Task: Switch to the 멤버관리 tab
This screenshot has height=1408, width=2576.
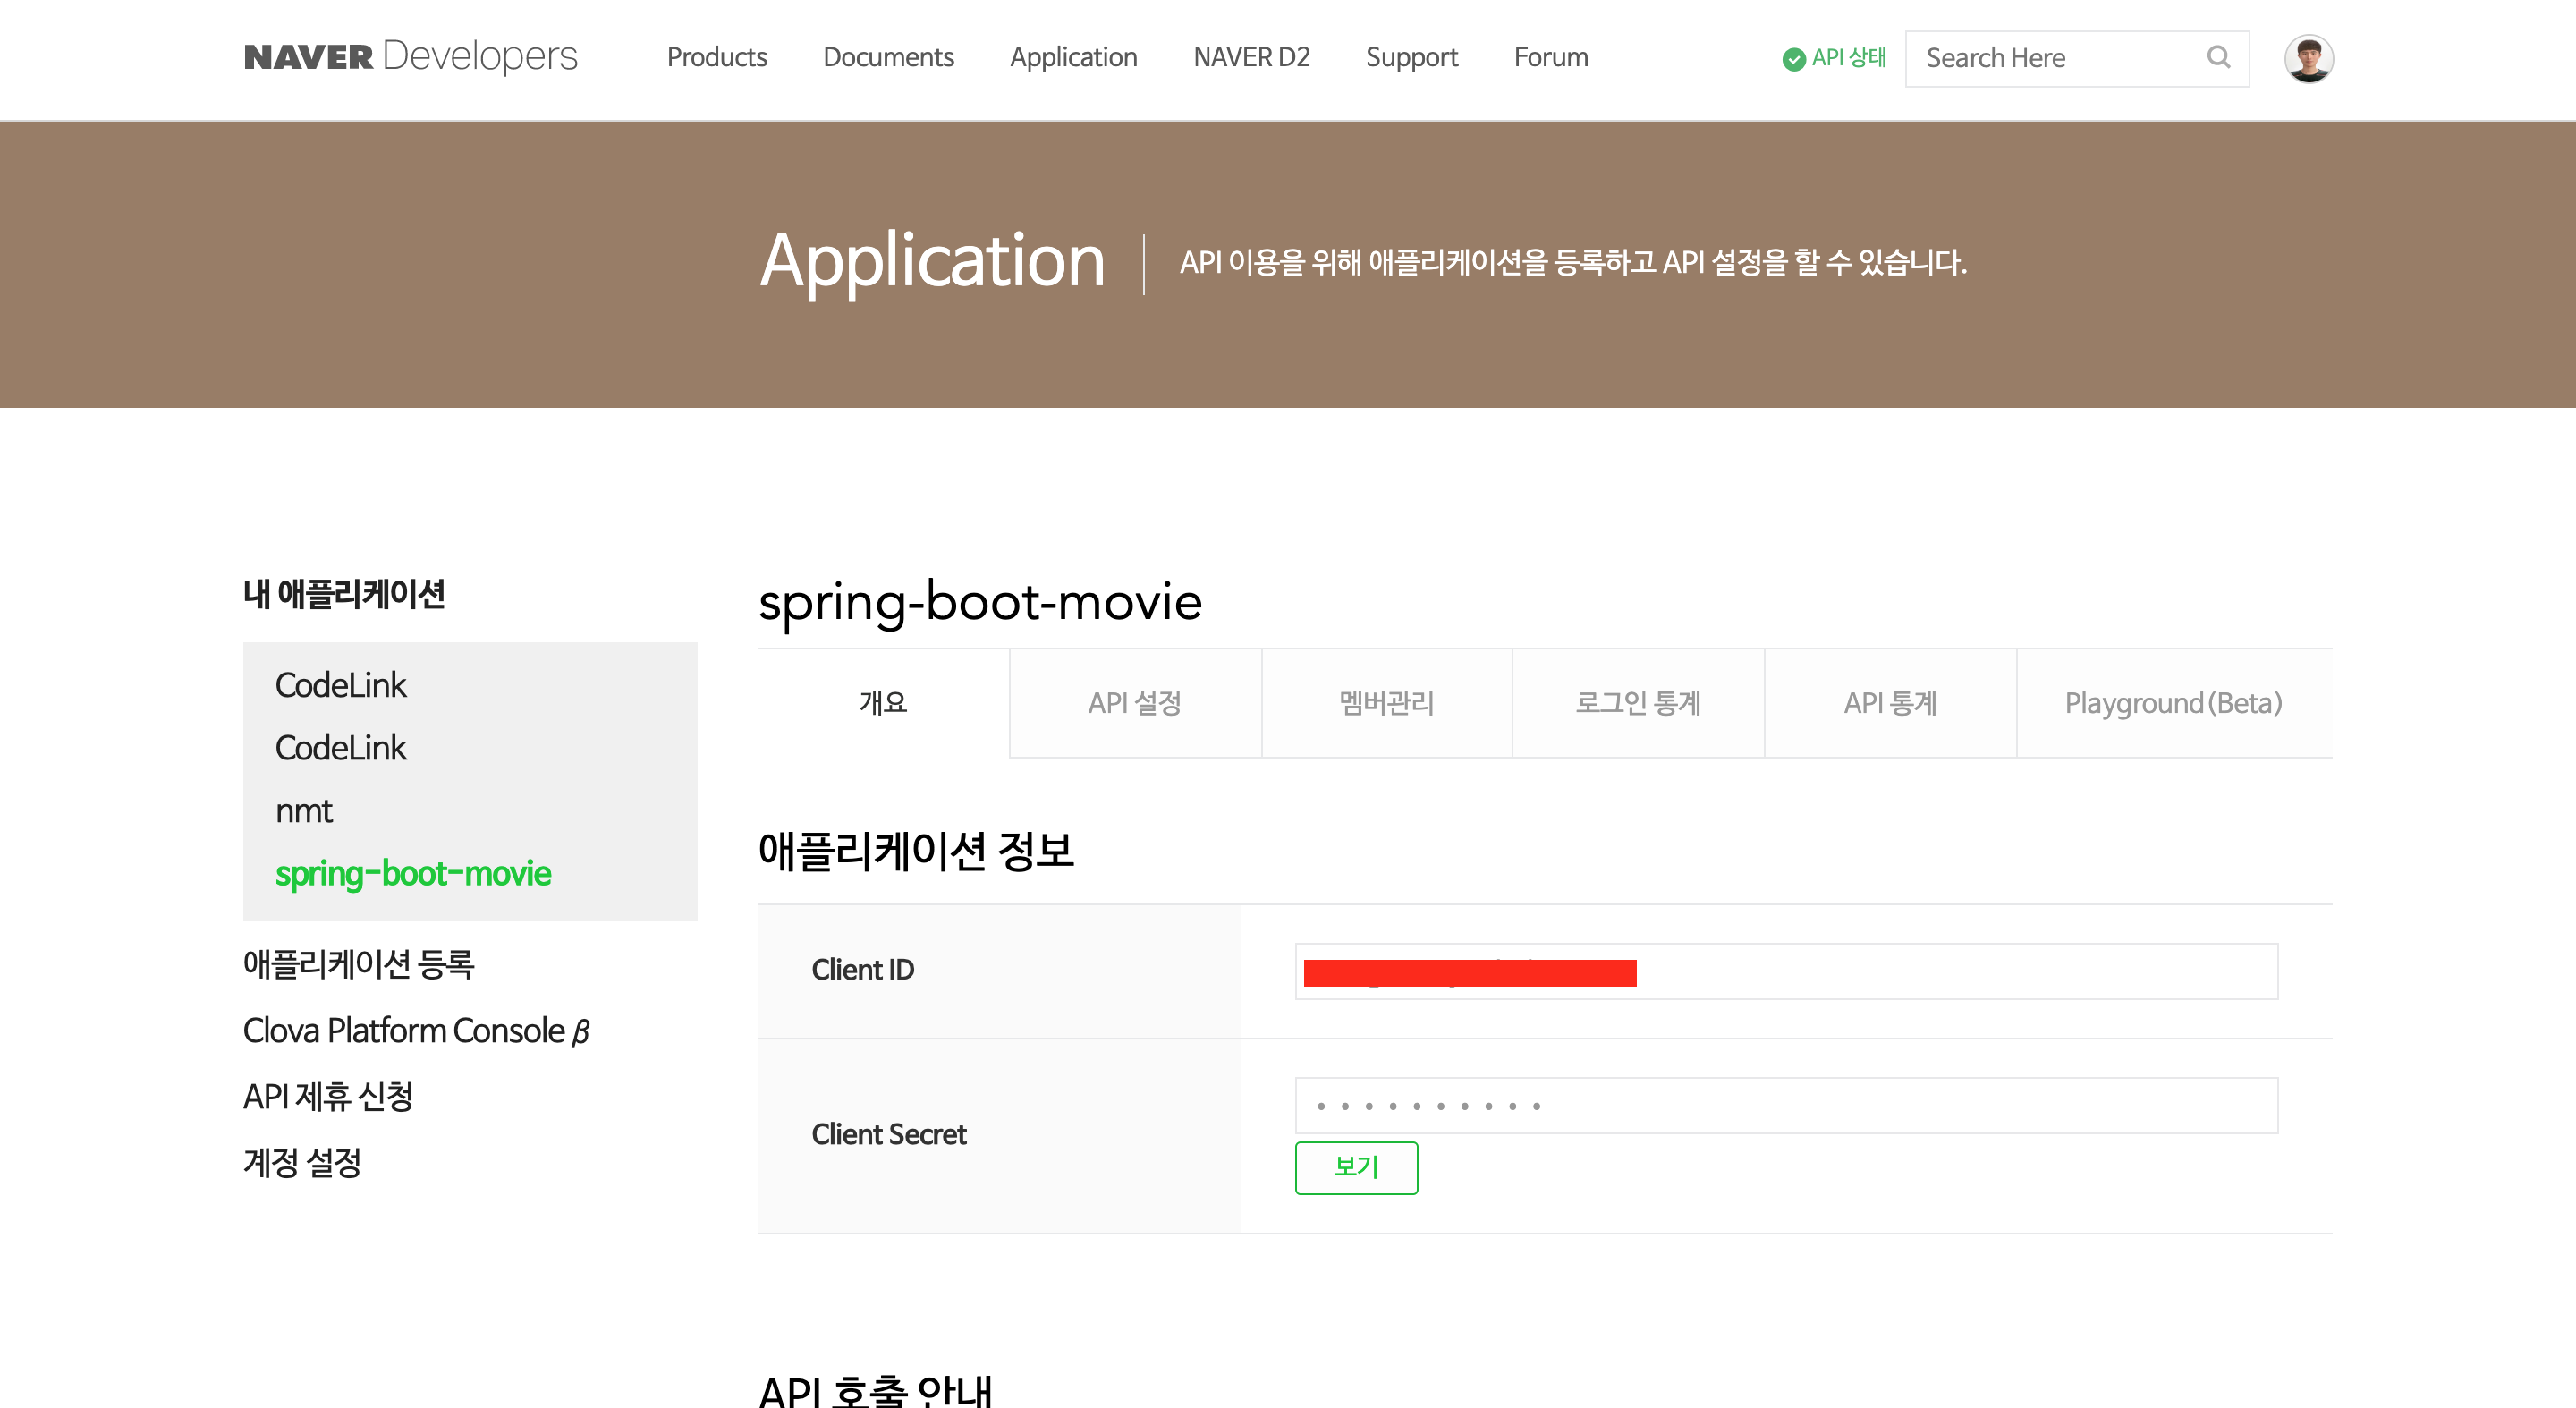Action: click(x=1386, y=703)
